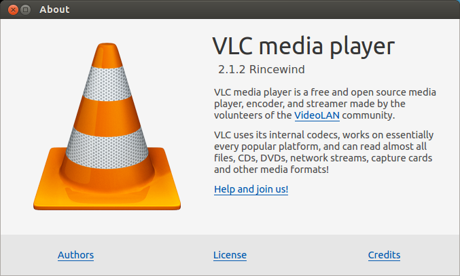Click the paragraph about free and open source

(325, 104)
